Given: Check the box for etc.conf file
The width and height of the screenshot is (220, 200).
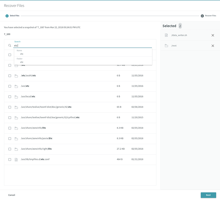Looking at the screenshot, I should pyautogui.click(x=10, y=159).
